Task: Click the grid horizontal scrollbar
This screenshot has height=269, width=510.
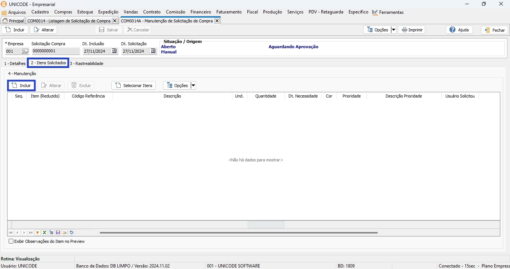Action: pyautogui.click(x=238, y=232)
